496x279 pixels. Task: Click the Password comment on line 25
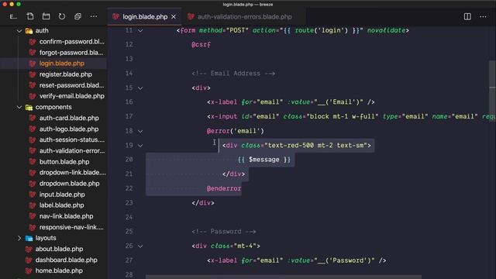pyautogui.click(x=224, y=232)
